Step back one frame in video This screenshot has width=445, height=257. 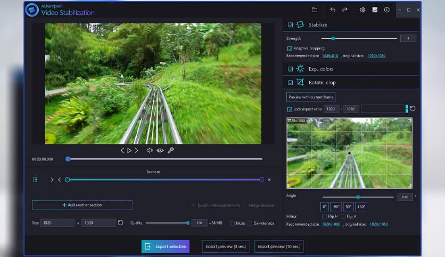point(122,150)
